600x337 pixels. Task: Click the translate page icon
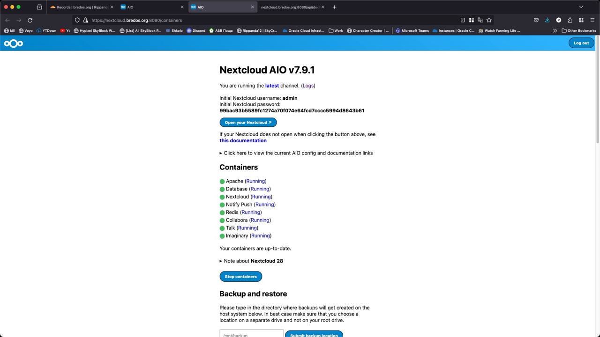pyautogui.click(x=480, y=20)
